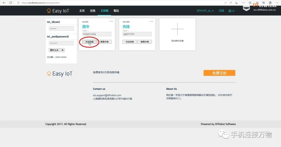Open the browser Collections icon

264,3
